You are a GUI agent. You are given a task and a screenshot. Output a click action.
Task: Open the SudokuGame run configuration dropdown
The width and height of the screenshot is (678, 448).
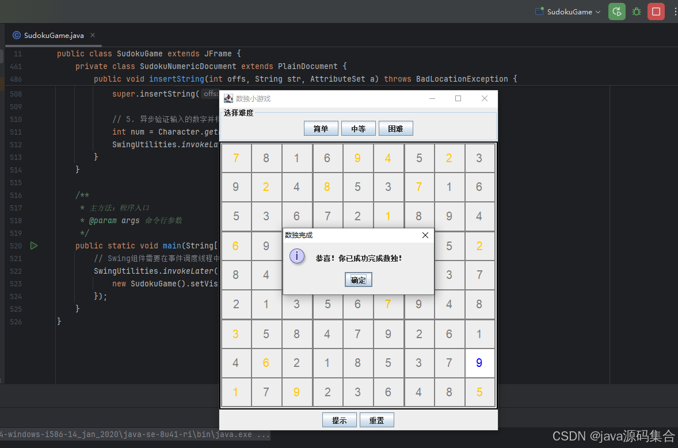click(568, 12)
